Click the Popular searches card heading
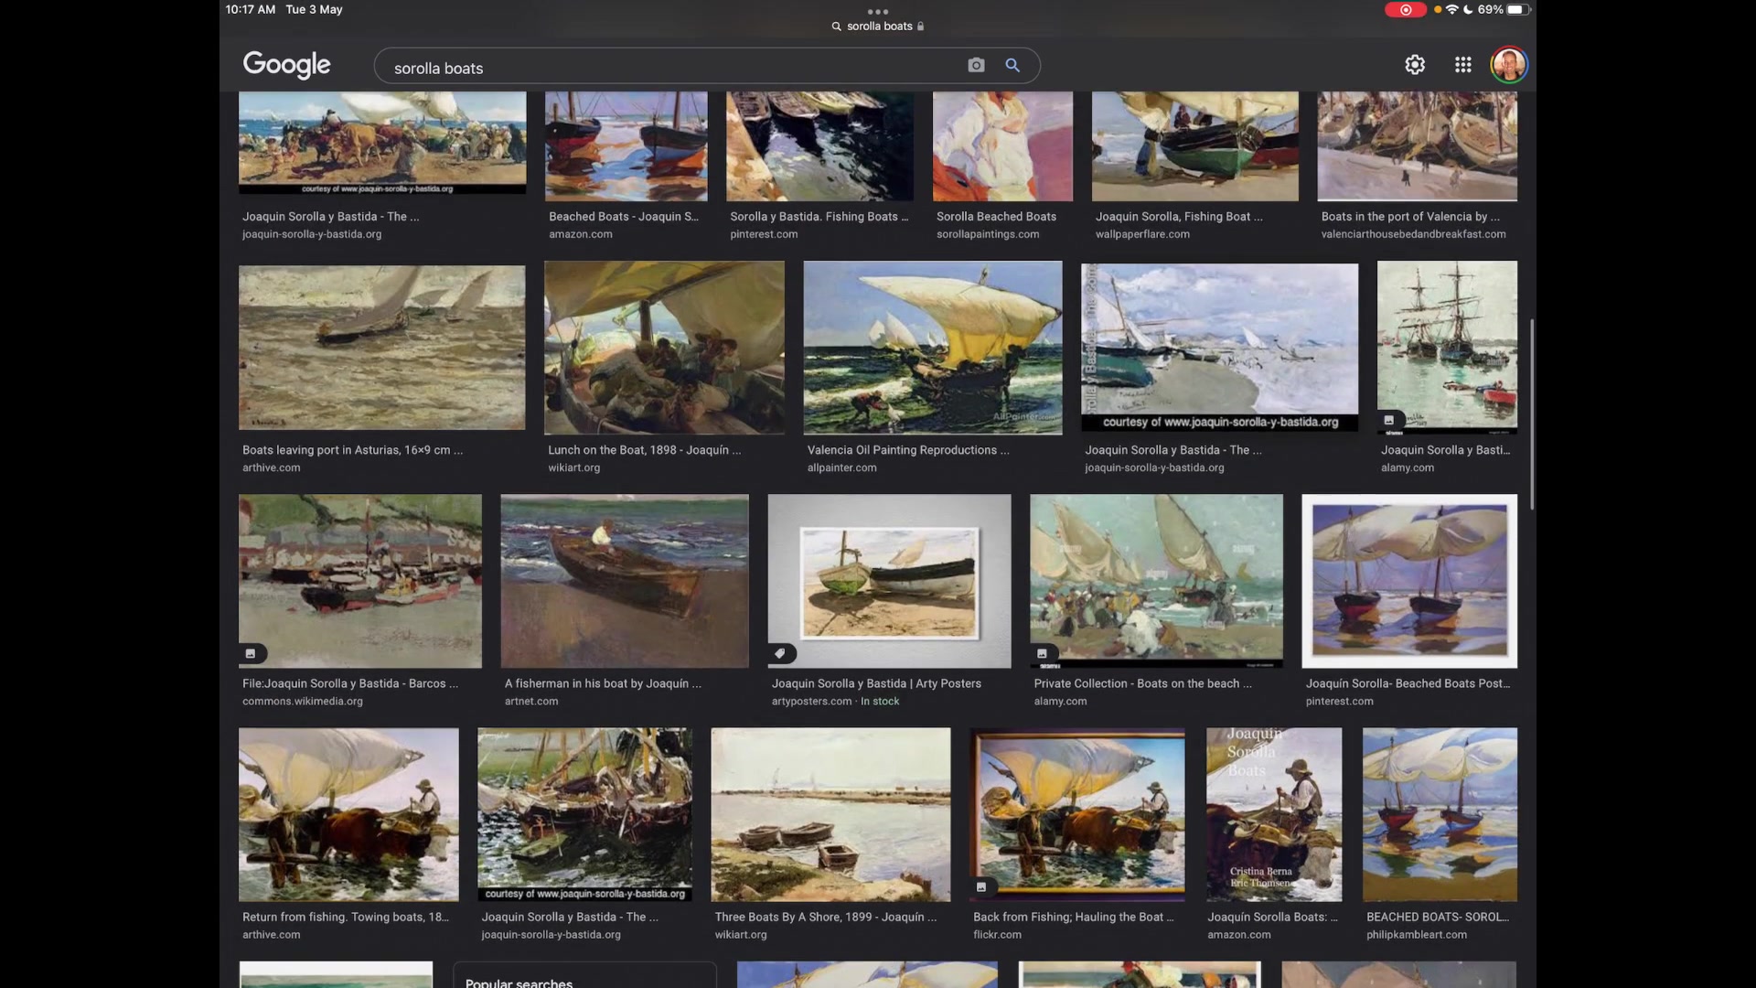This screenshot has width=1756, height=988. [x=519, y=982]
